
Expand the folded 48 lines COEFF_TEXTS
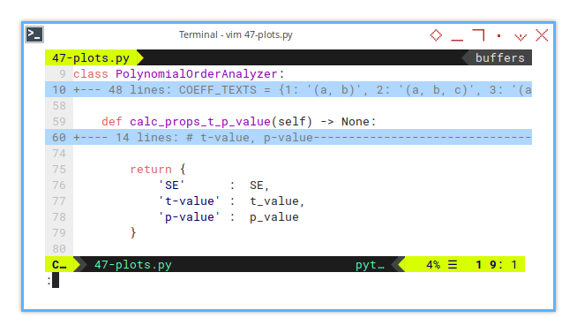[288, 89]
